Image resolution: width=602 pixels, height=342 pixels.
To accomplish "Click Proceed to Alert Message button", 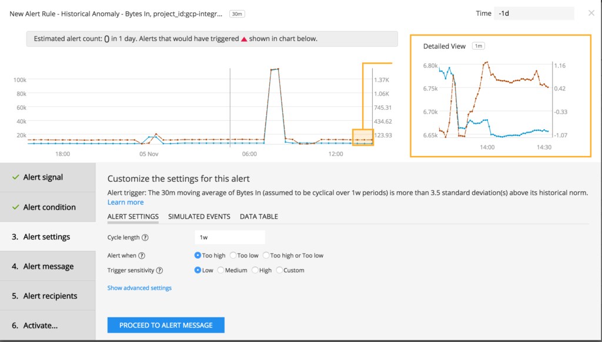I will tap(166, 325).
